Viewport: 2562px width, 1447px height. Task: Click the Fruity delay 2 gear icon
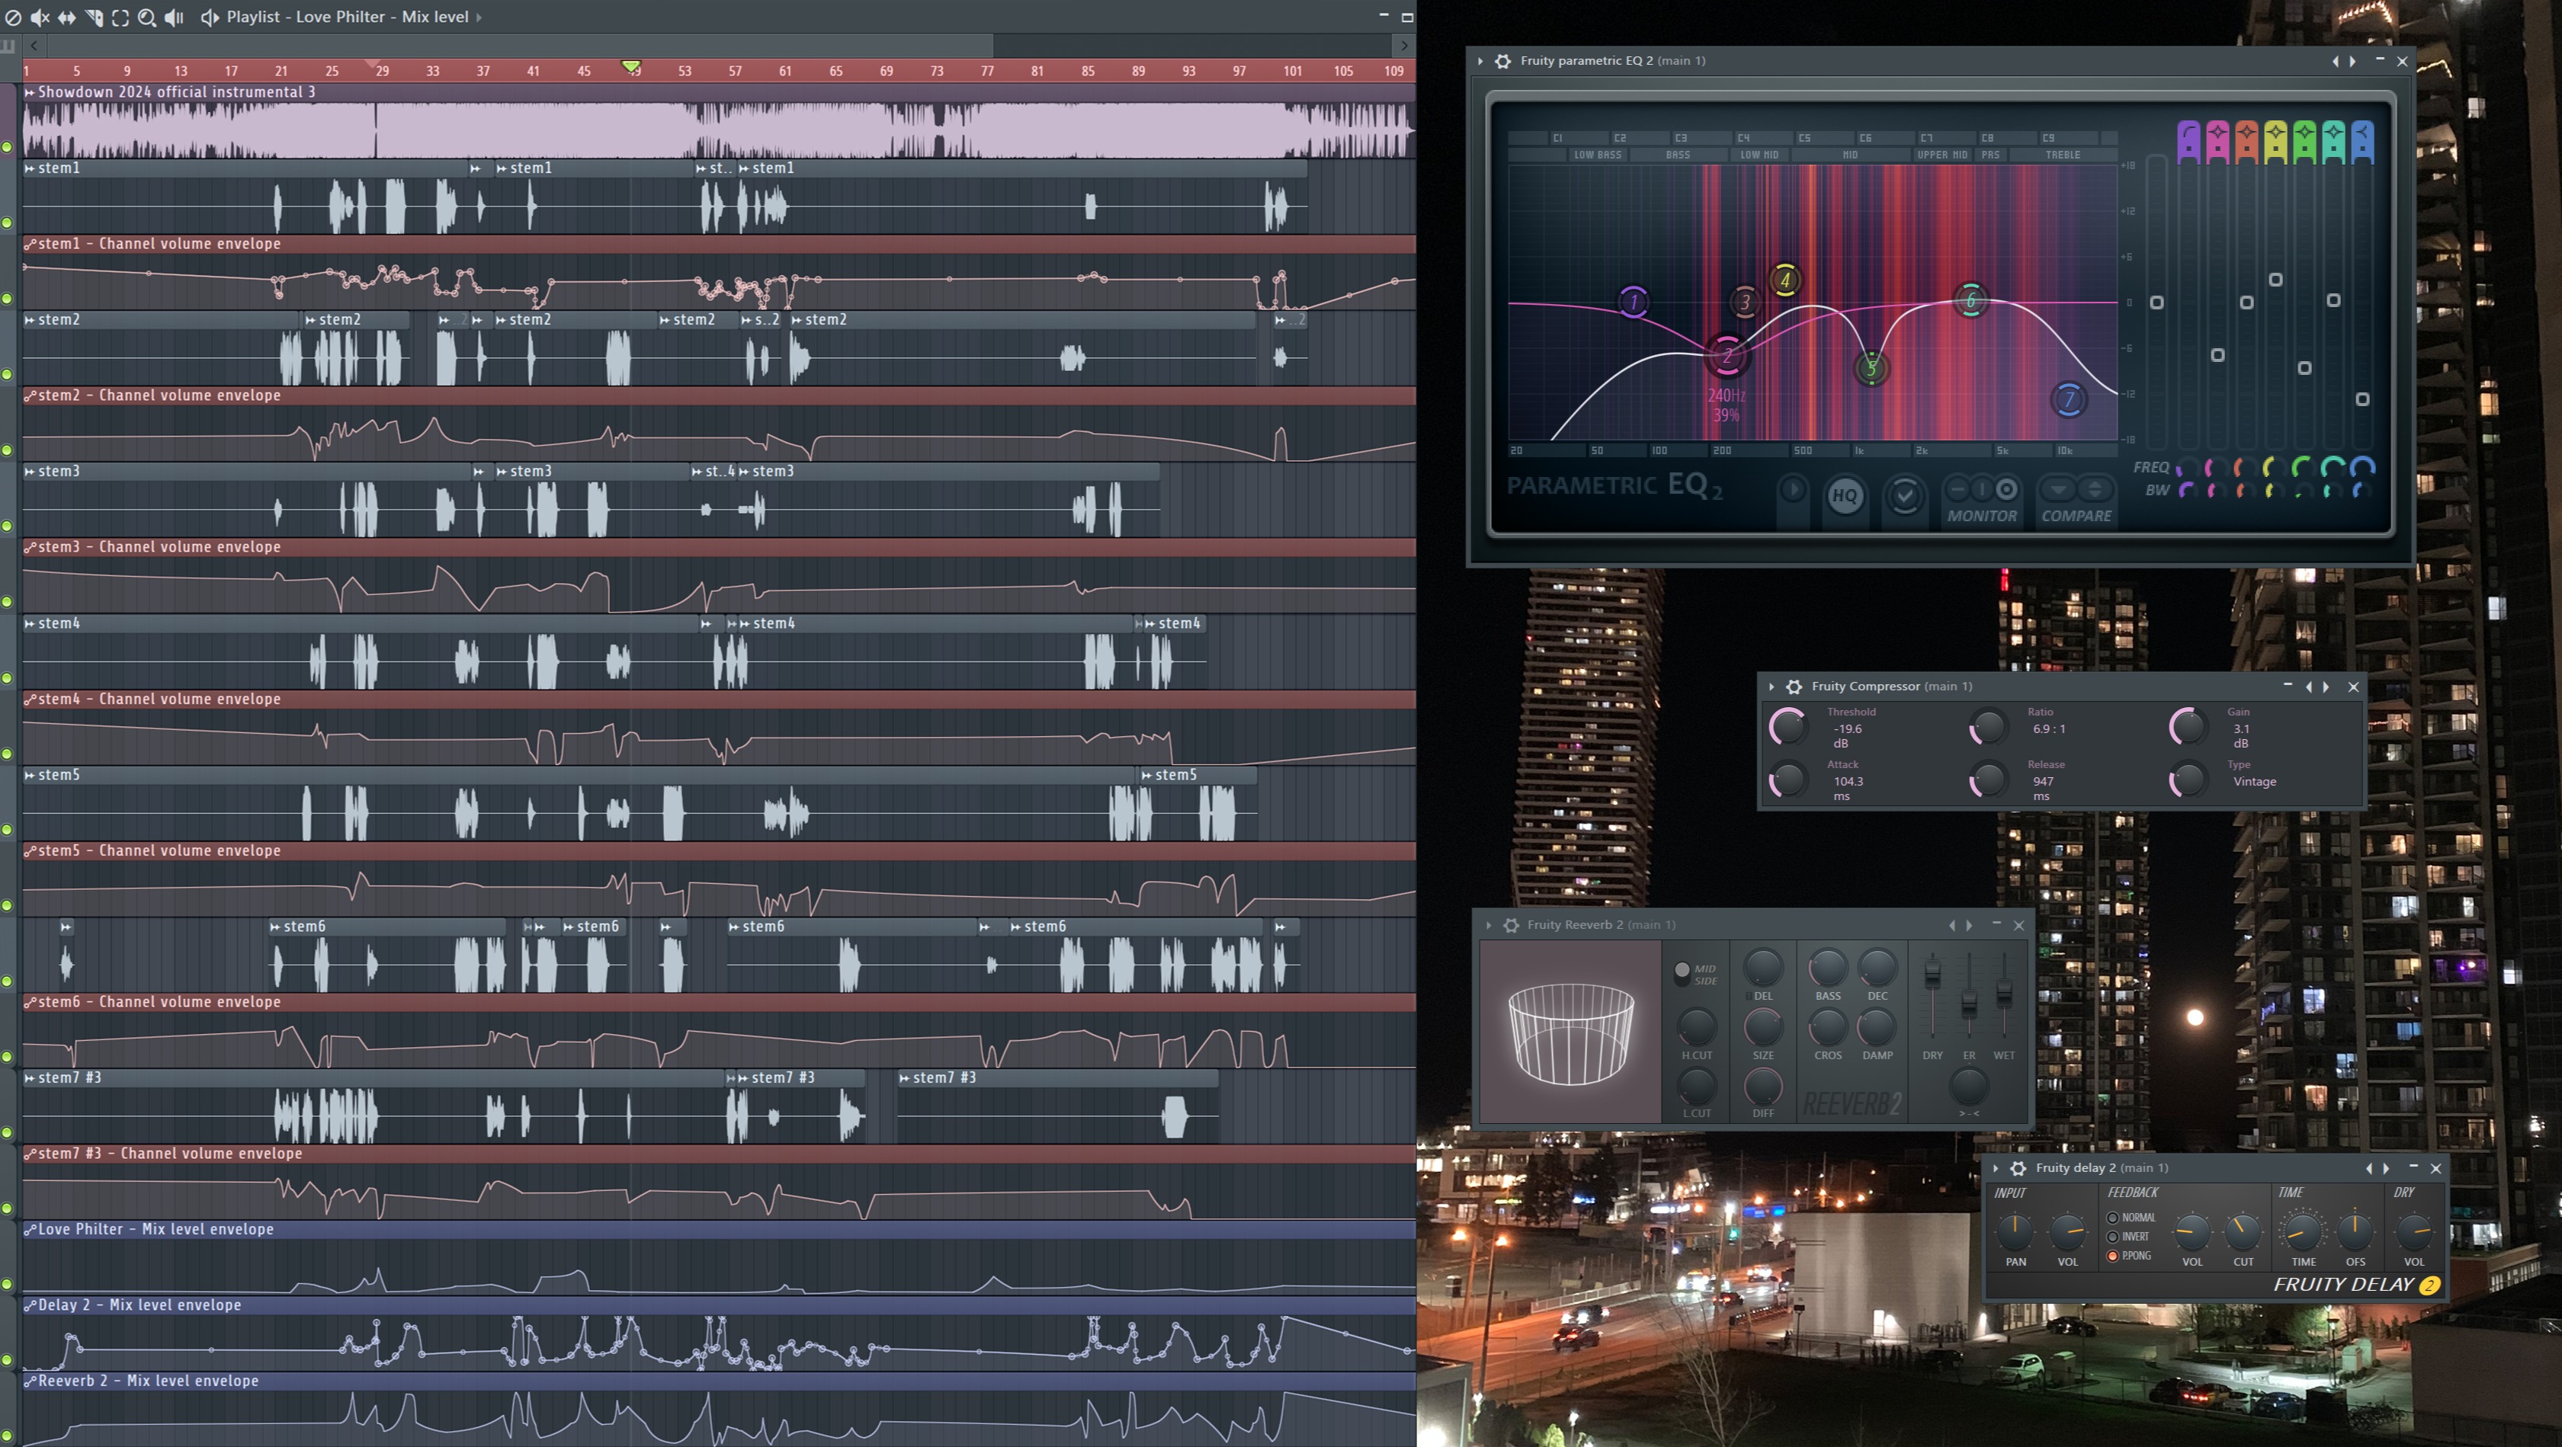pos(2018,1167)
